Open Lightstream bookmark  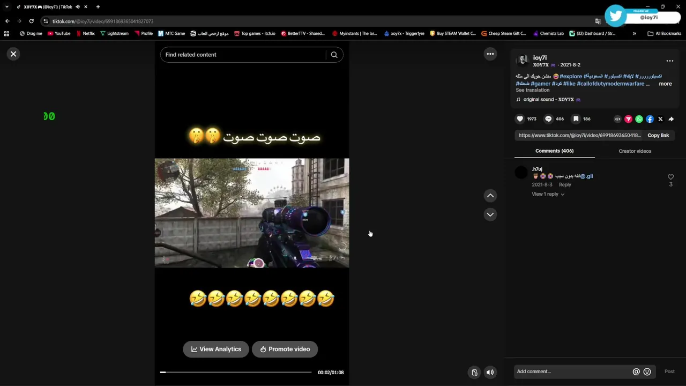click(x=114, y=33)
